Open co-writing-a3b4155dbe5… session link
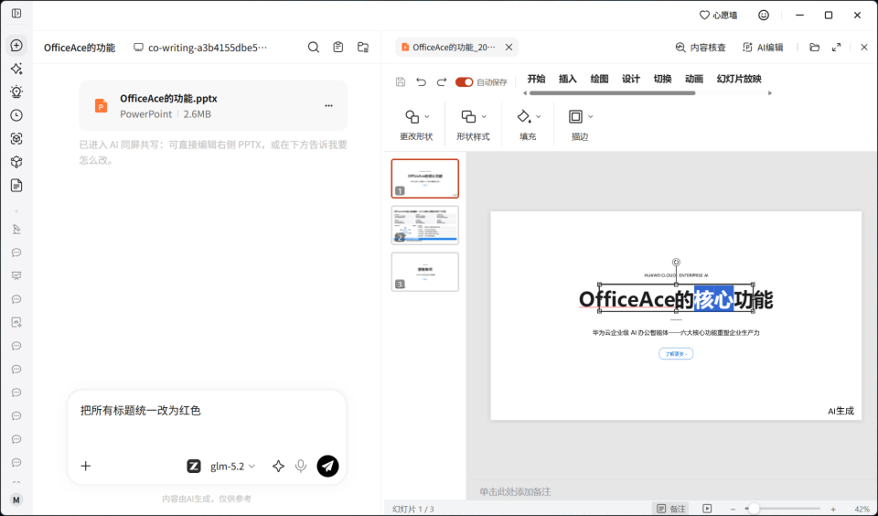The width and height of the screenshot is (878, 516). point(200,48)
